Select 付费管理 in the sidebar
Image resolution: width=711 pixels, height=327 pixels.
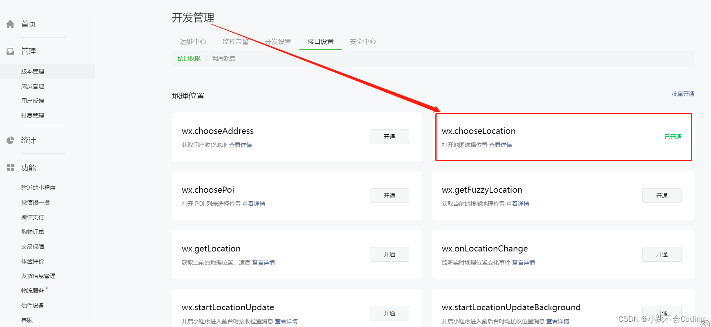33,116
